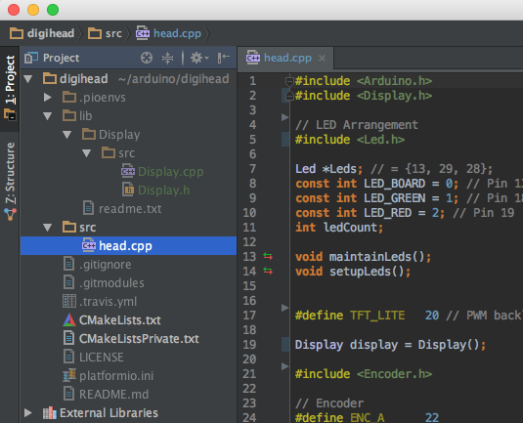
Task: Collapse the Display folder
Action: [67, 135]
